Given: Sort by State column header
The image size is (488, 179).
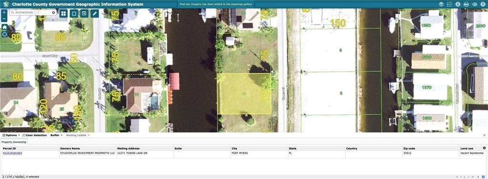Looking at the screenshot, I should click(316, 149).
